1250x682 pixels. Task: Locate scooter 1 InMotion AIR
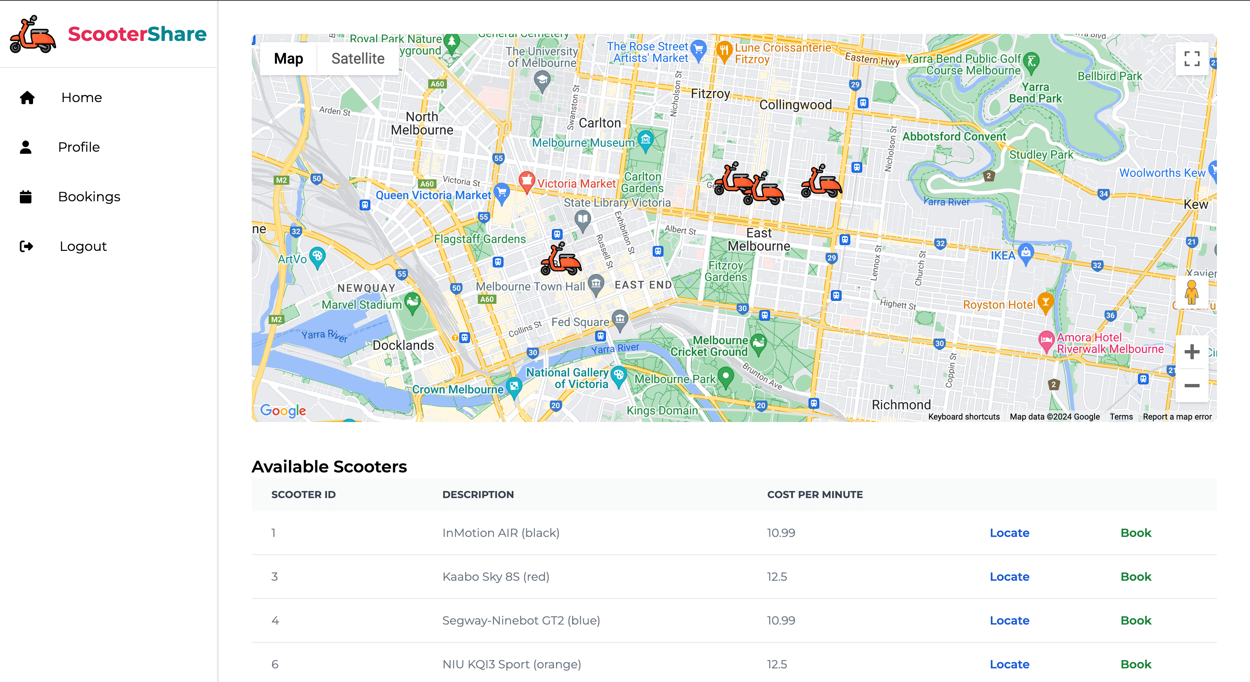[1009, 533]
